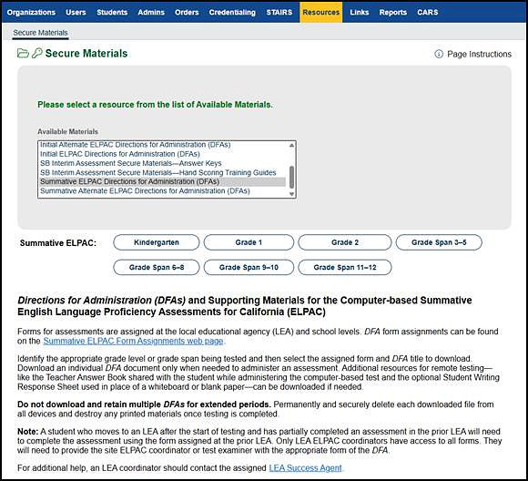Image resolution: width=528 pixels, height=481 pixels.
Task: Click the key icon beside Secure Materials heading
Action: (37, 53)
